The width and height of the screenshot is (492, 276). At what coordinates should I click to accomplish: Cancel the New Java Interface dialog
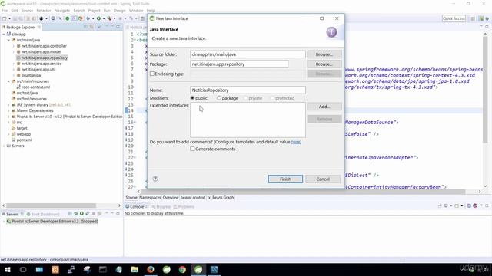[323, 179]
